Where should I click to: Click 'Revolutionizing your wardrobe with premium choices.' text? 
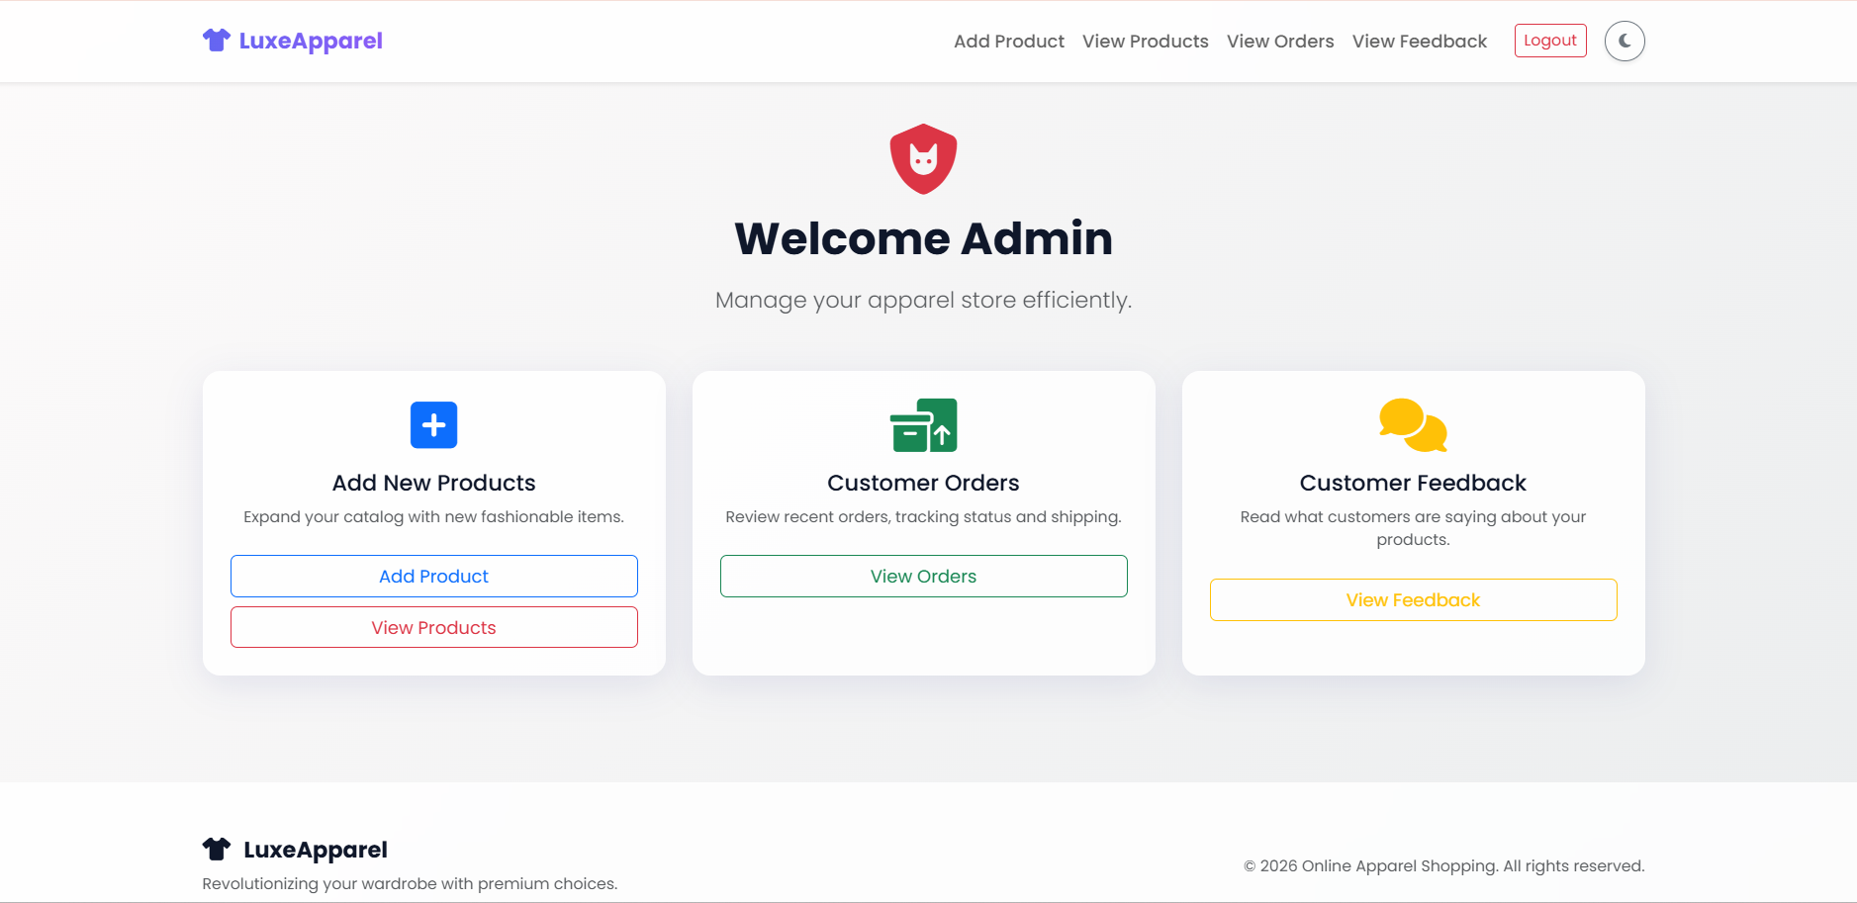(x=410, y=883)
